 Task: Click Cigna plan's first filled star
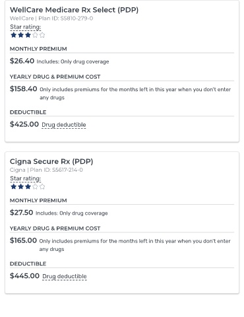click(x=14, y=187)
